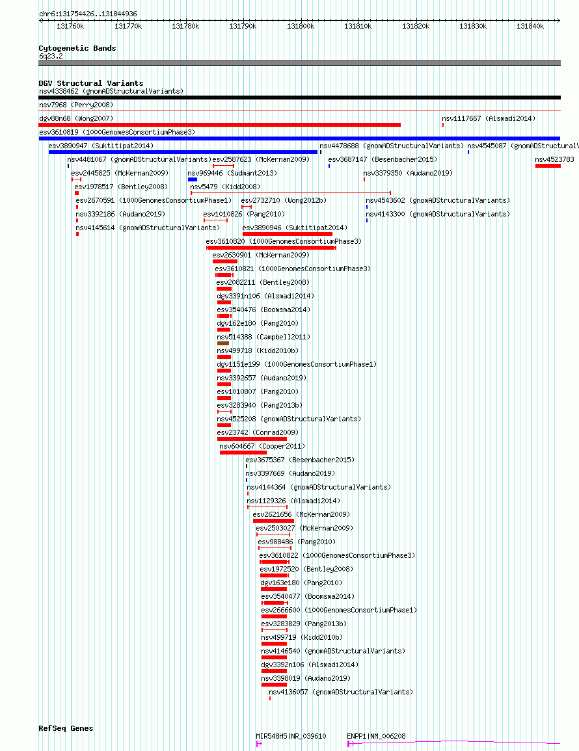Select nsv604667 (Cooper2011) label
The width and height of the screenshot is (579, 751).
pyautogui.click(x=263, y=447)
